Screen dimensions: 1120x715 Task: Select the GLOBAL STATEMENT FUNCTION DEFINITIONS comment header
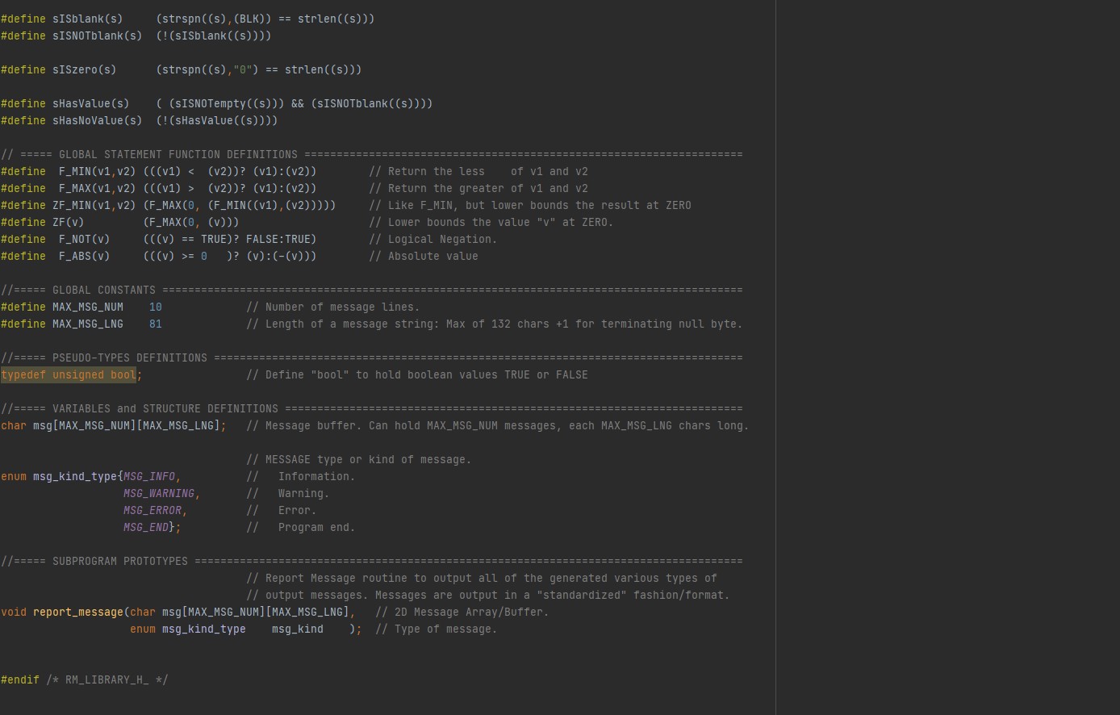click(x=372, y=155)
